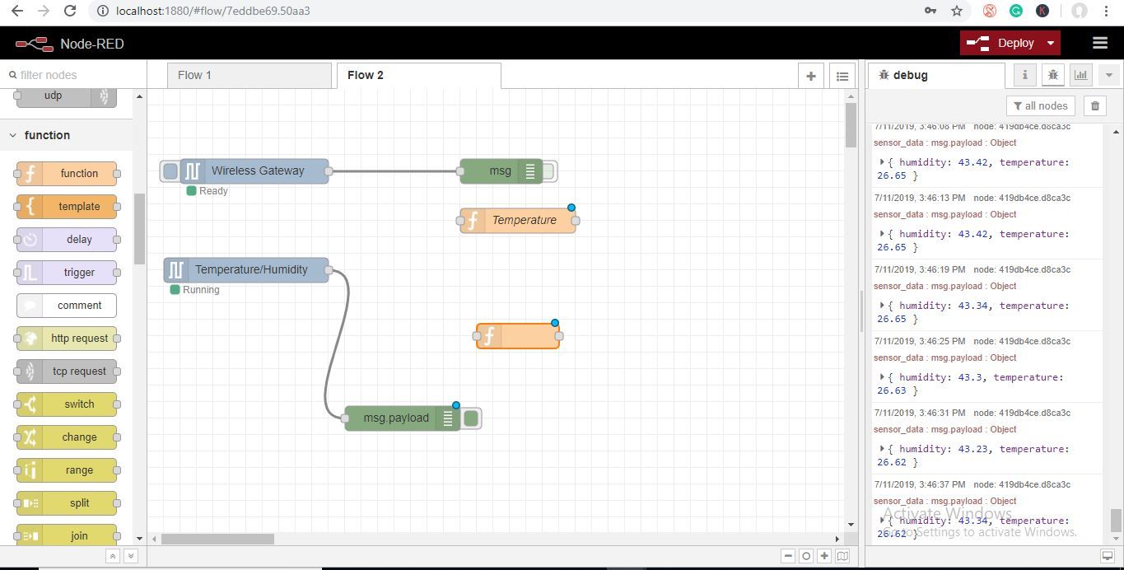Bookmark this page with star icon
1124x570 pixels.
tap(956, 11)
